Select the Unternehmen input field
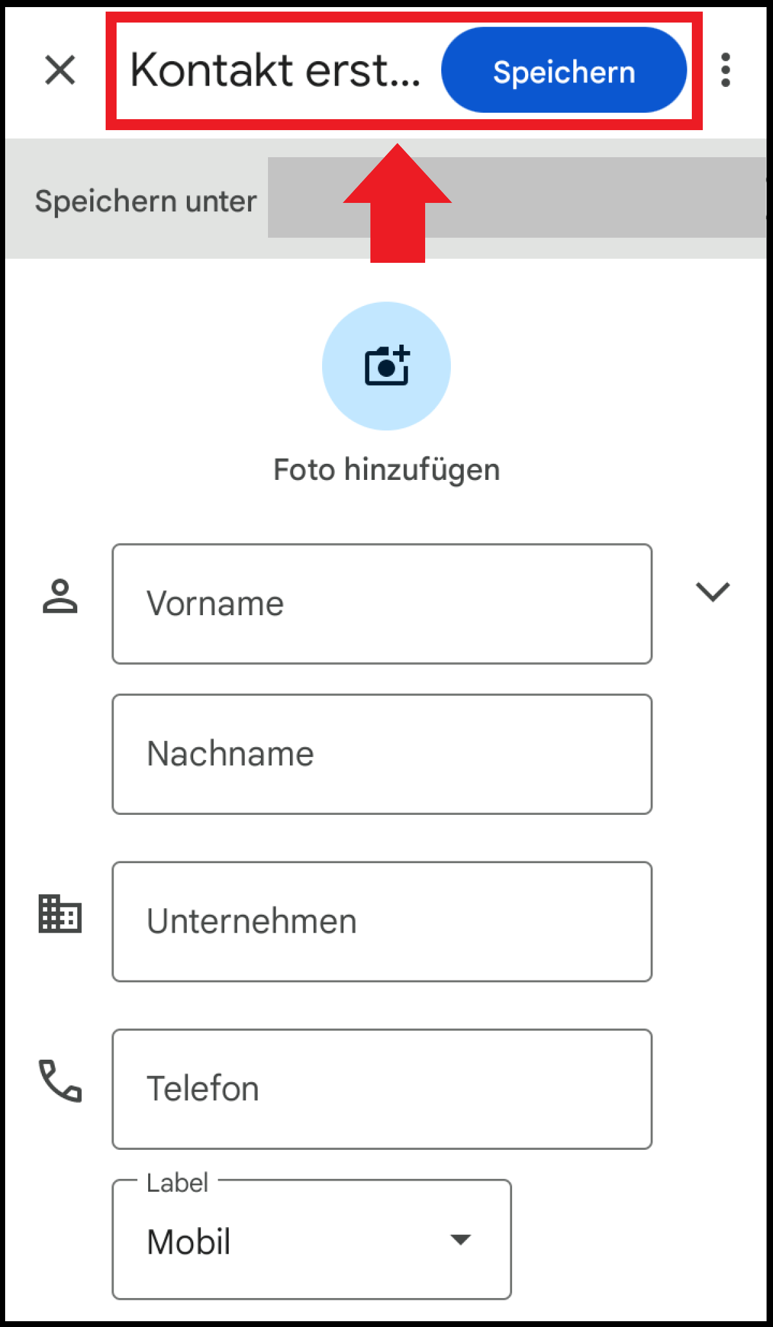 [382, 922]
